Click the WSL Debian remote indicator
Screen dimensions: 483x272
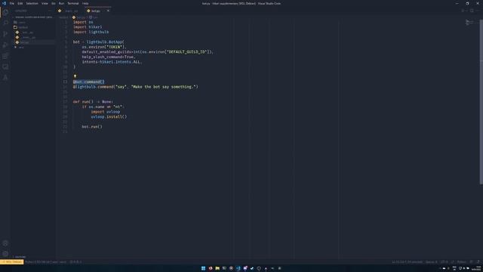pyautogui.click(x=12, y=262)
